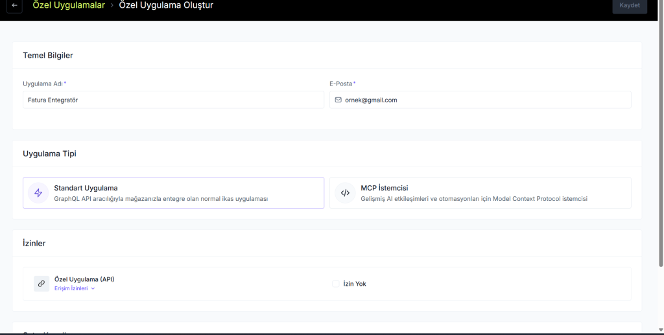Choose the MCP İstemcisi application type
The image size is (664, 335).
pyautogui.click(x=480, y=193)
